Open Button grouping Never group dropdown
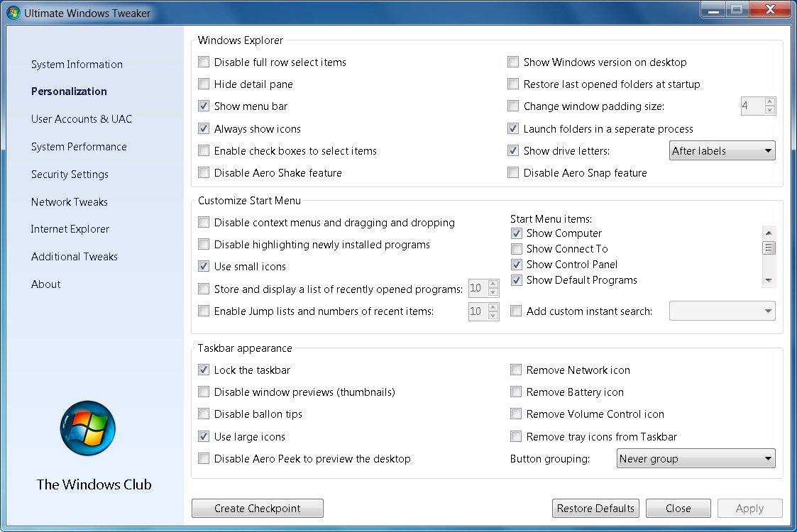 pyautogui.click(x=696, y=458)
